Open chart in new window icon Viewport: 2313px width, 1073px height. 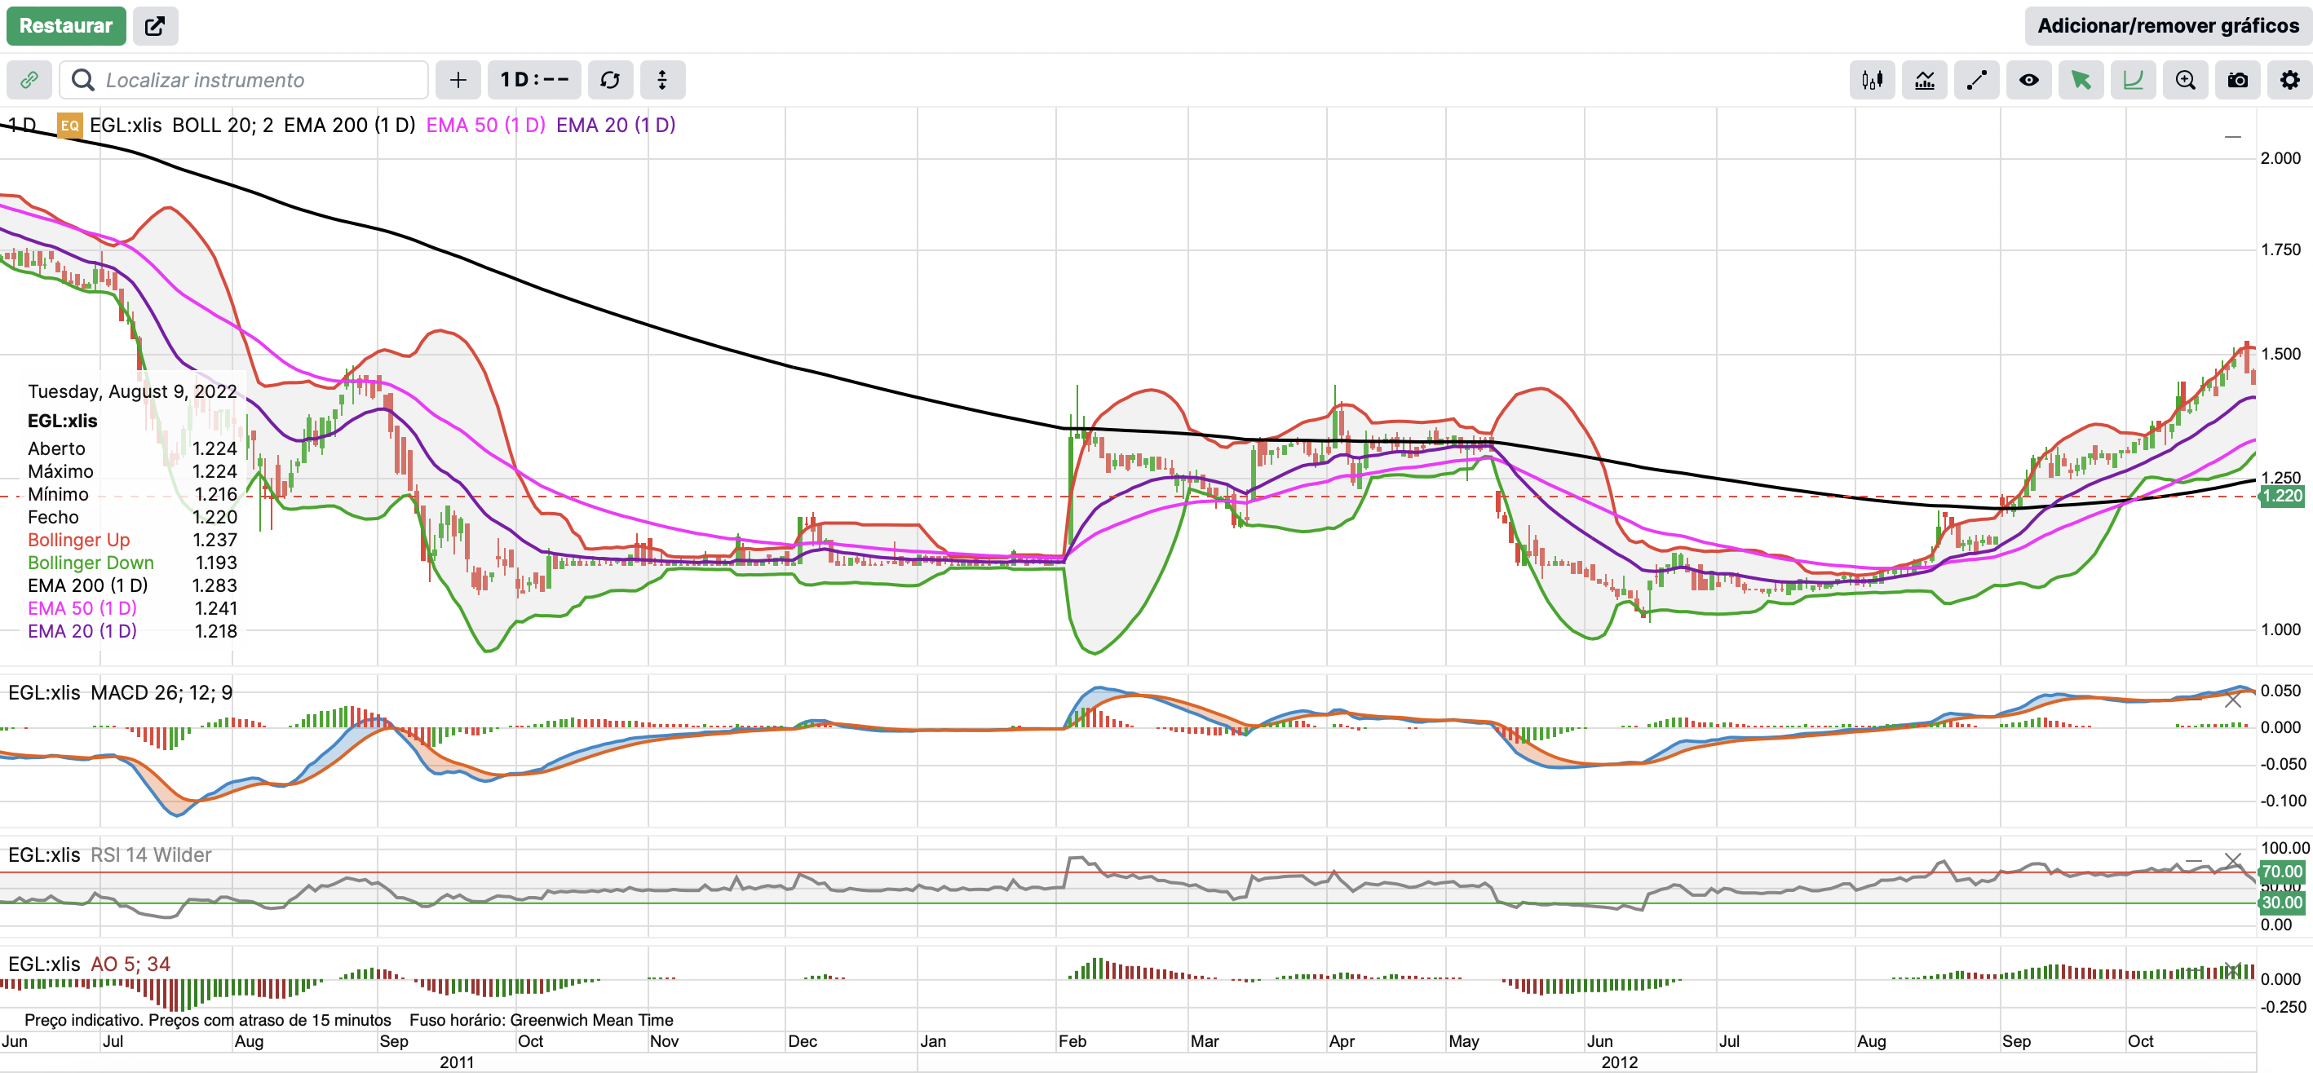(x=155, y=25)
